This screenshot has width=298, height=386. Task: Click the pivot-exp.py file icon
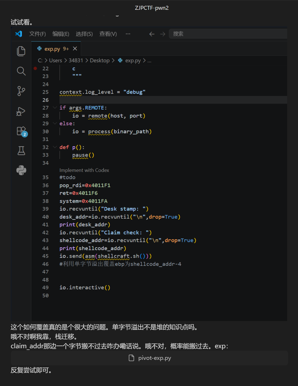pyautogui.click(x=131, y=358)
